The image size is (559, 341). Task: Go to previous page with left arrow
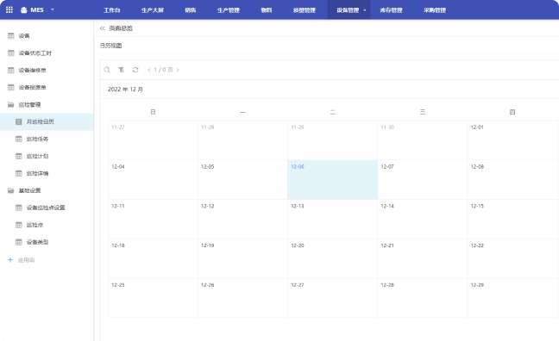pos(149,70)
